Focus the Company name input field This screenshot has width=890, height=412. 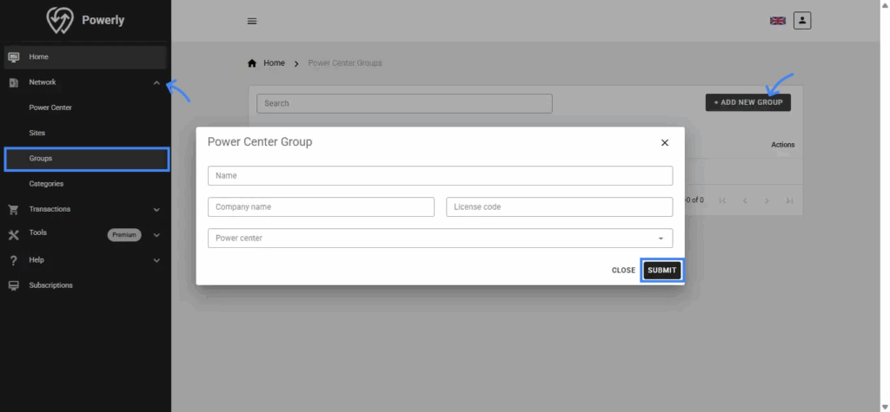pos(321,206)
